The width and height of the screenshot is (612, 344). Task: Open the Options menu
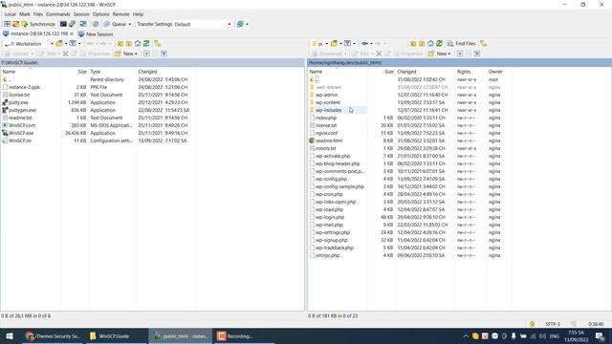click(100, 14)
